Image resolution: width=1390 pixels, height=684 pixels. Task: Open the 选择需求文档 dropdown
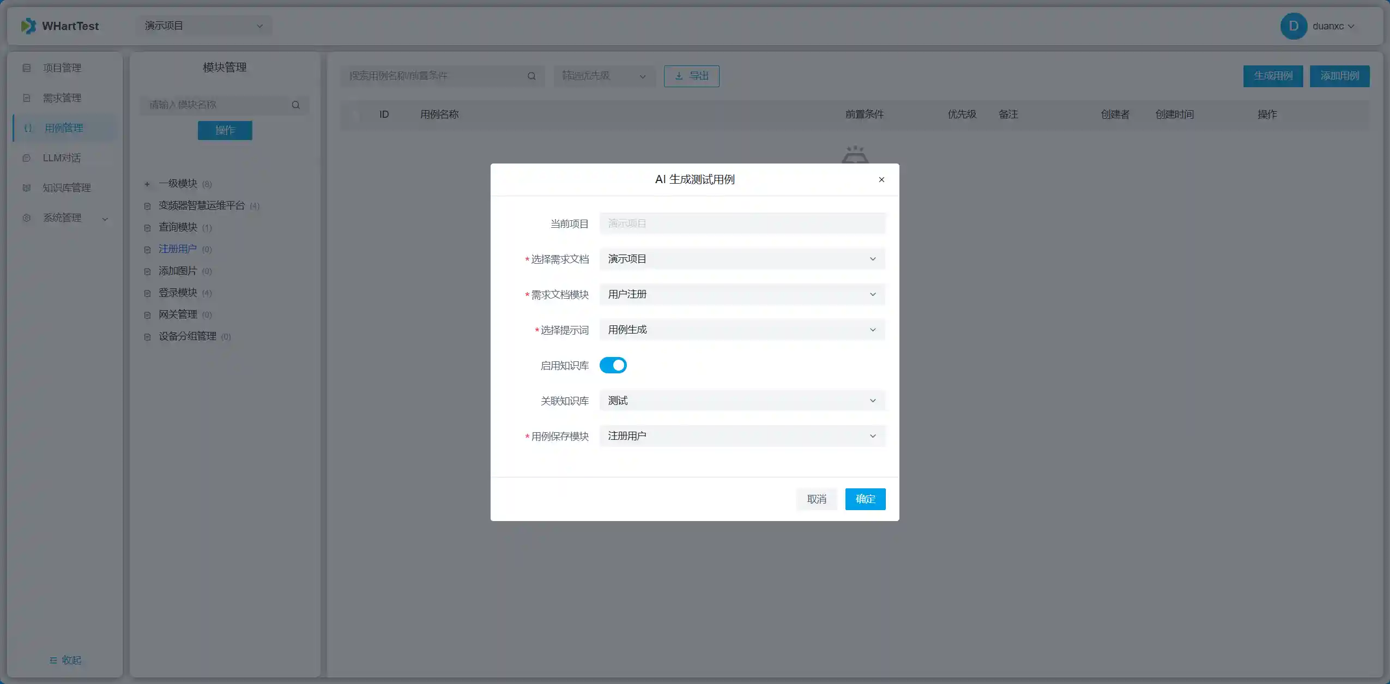pos(741,259)
